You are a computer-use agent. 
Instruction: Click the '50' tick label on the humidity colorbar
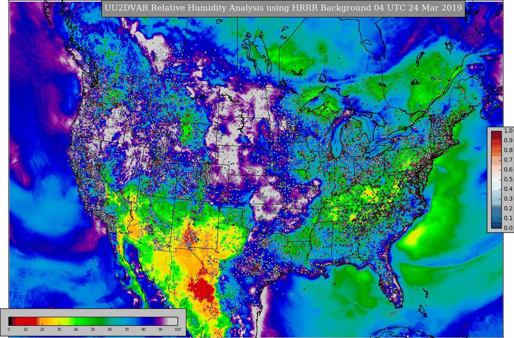point(93,330)
